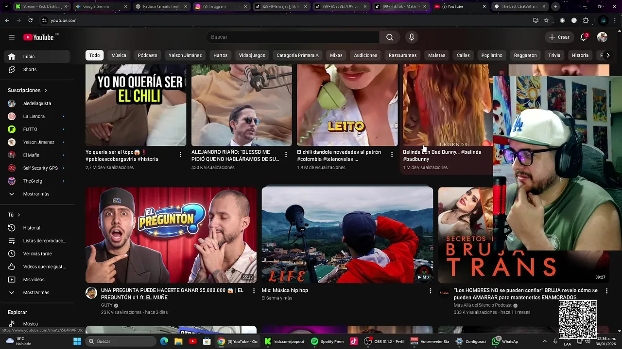Select the Todo filter chip
The width and height of the screenshot is (622, 349).
(94, 55)
